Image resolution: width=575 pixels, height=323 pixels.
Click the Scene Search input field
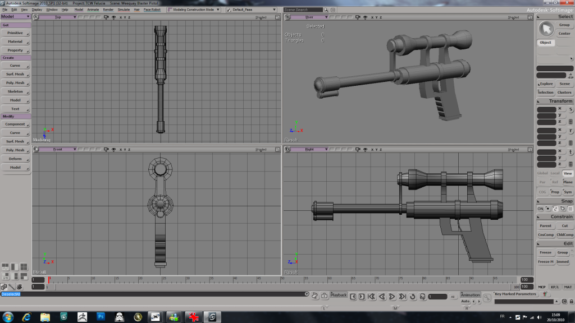pyautogui.click(x=303, y=10)
